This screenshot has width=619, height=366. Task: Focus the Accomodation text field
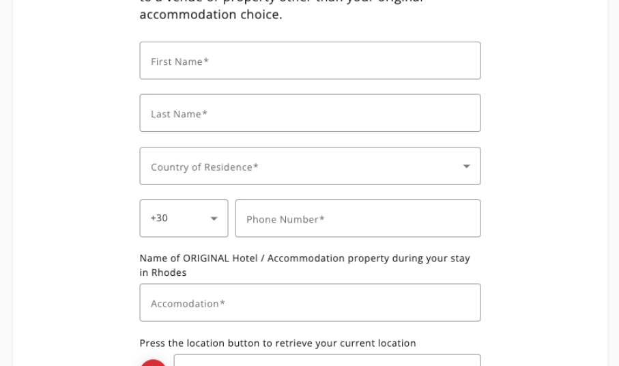tap(310, 302)
